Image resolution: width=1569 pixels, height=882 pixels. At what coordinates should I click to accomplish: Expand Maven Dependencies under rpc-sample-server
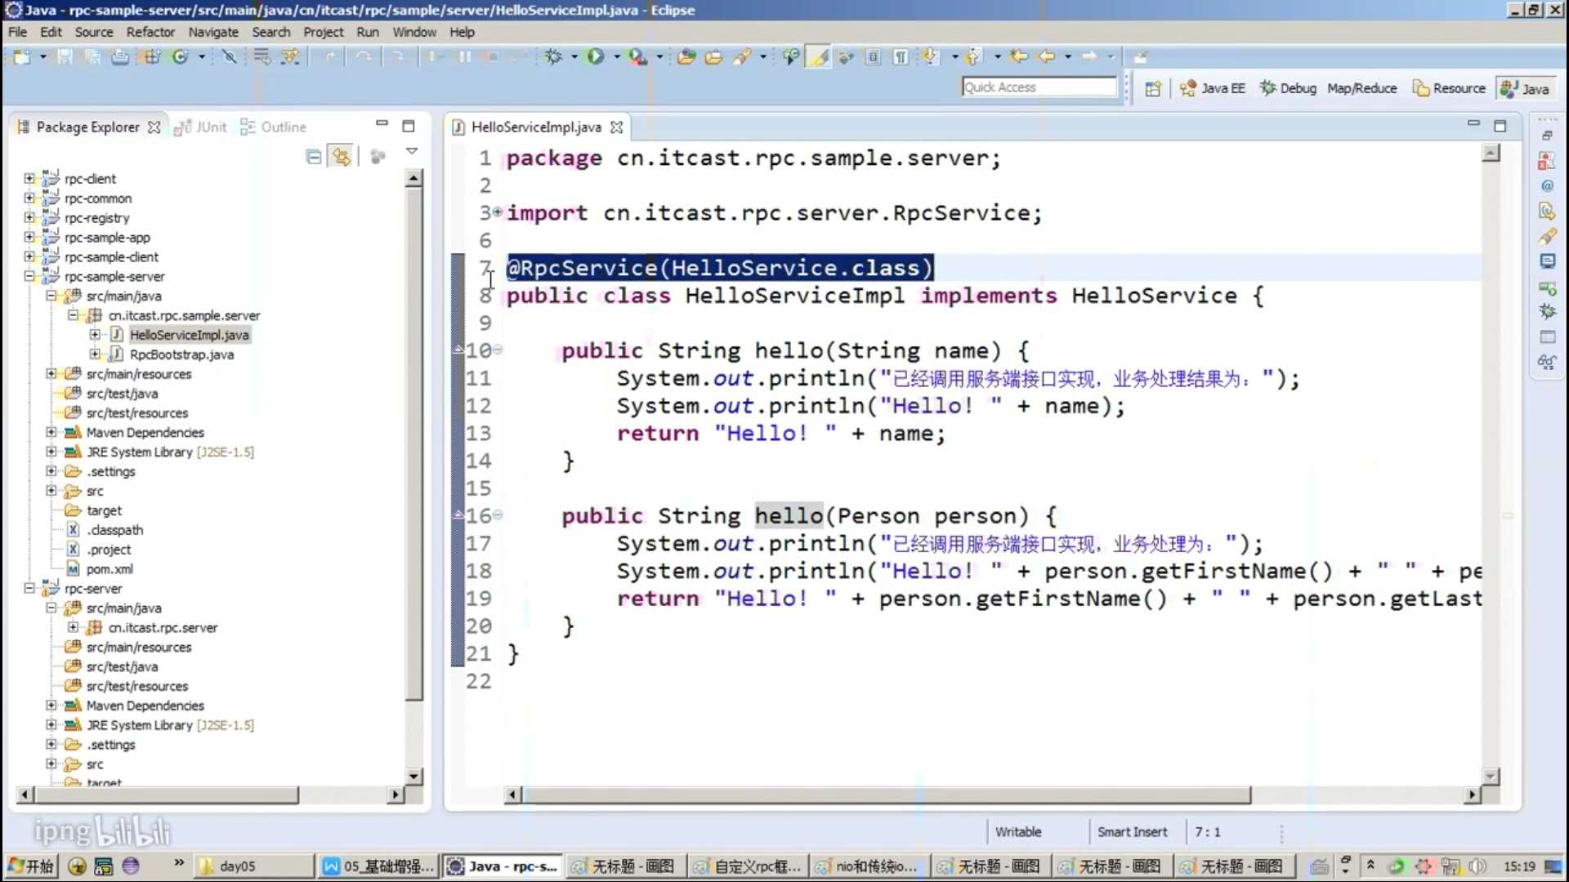pyautogui.click(x=51, y=432)
